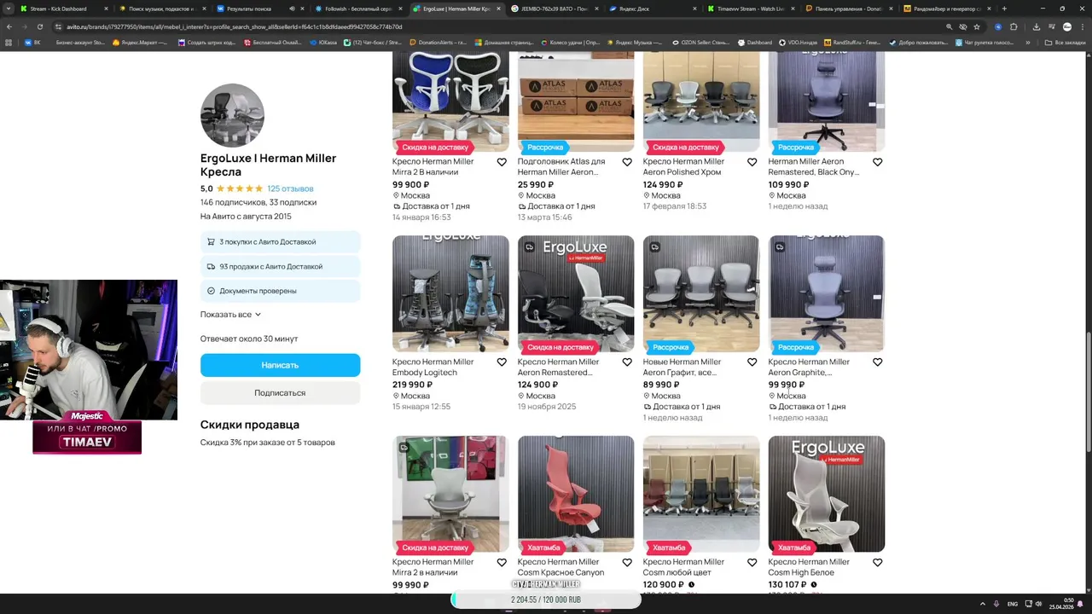Favorite the Aeron Remastered Black Onyx listing
The height and width of the screenshot is (614, 1092).
coord(878,162)
